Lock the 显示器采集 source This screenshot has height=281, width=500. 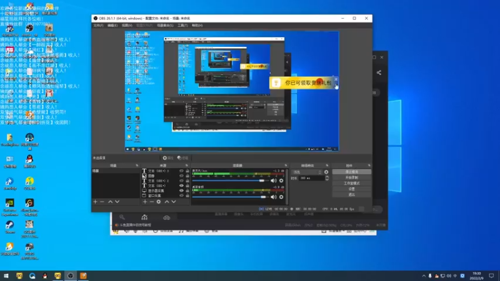[x=187, y=190]
